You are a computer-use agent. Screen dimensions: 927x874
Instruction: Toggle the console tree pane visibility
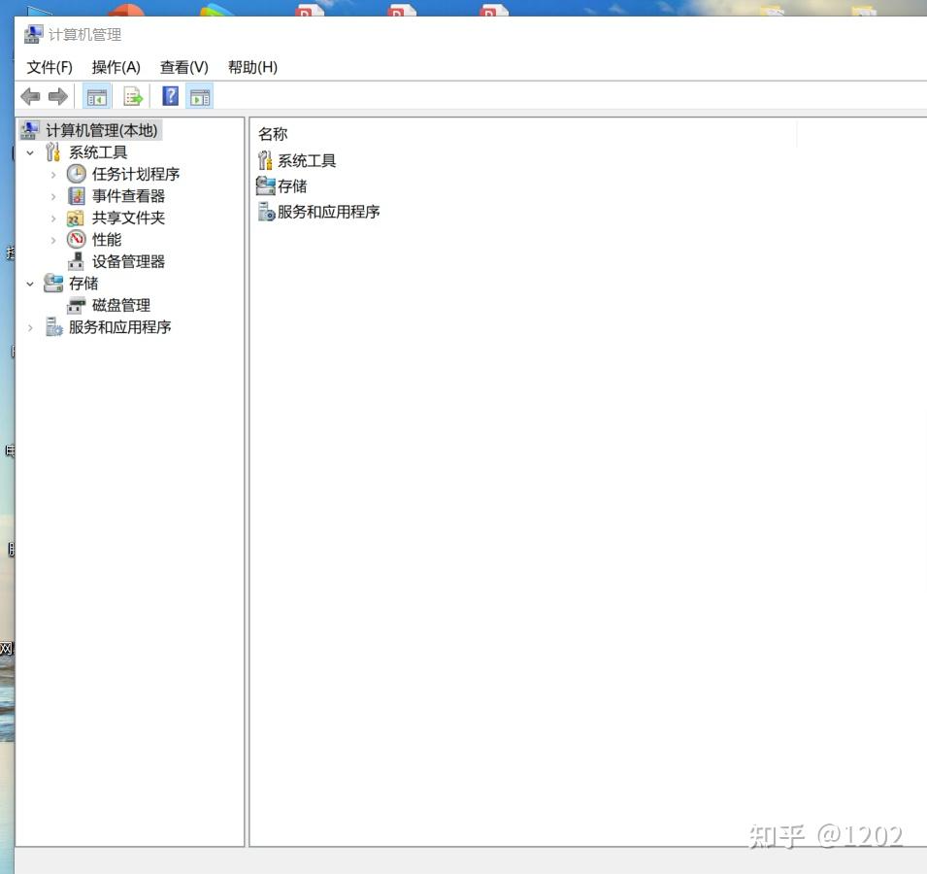tap(97, 95)
